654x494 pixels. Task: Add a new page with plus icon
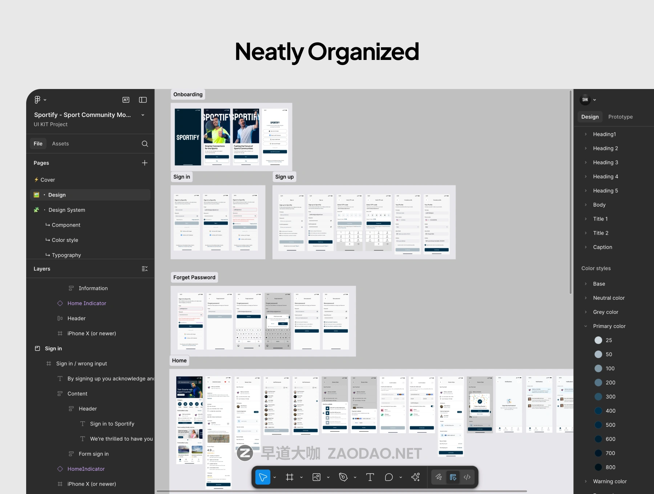[x=145, y=163]
